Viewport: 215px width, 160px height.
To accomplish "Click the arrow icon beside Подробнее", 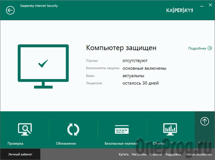I will click(x=210, y=48).
